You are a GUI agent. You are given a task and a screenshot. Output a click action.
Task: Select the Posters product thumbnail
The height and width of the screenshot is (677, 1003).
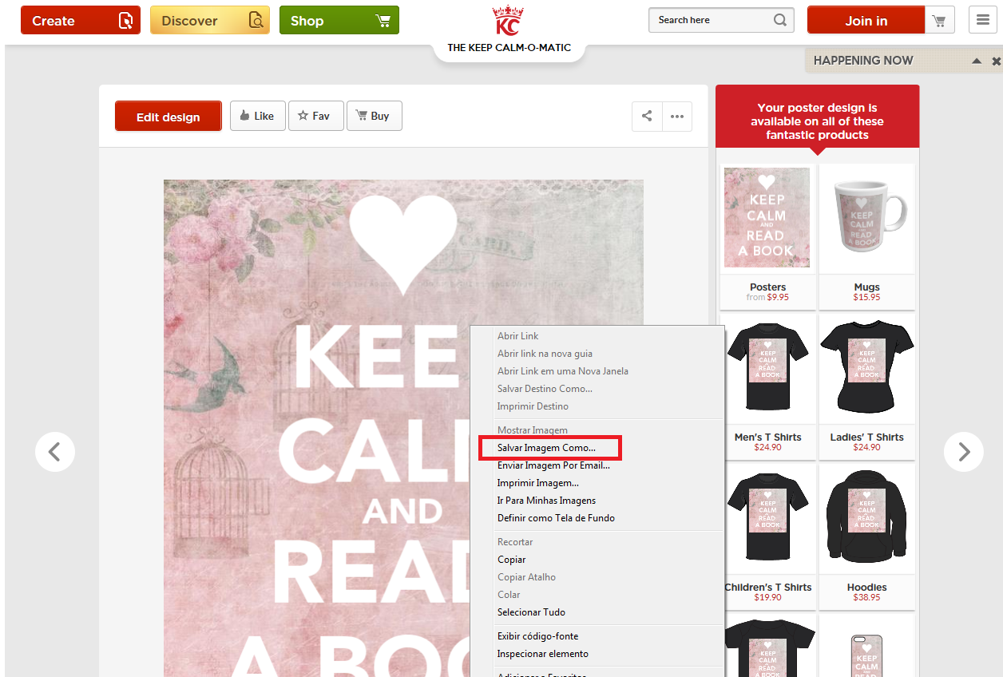click(767, 218)
